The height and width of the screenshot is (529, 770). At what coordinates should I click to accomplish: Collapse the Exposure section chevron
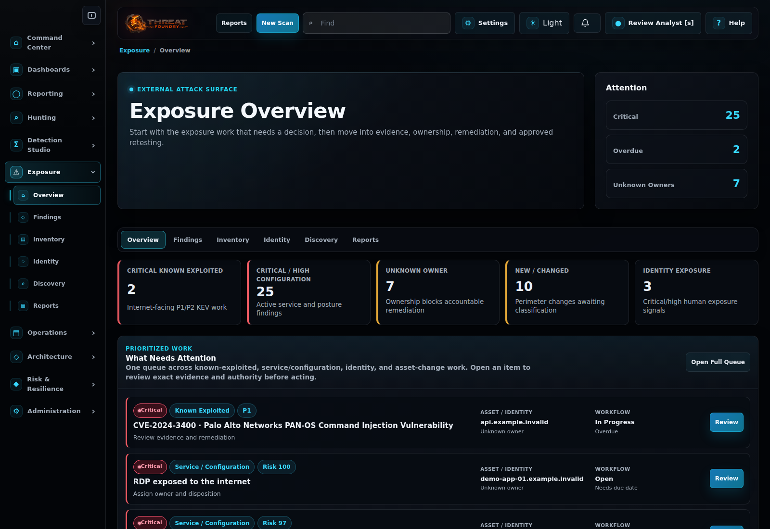click(x=93, y=172)
